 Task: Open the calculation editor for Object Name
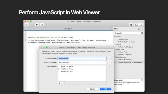coord(109,58)
